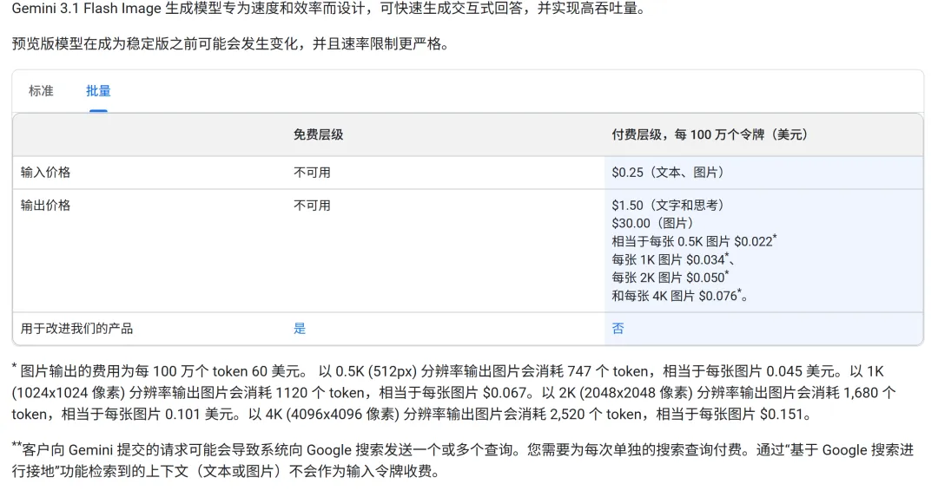Viewport: 938px width, 497px height.
Task: Select the 输出价格 row label
Action: tap(45, 206)
